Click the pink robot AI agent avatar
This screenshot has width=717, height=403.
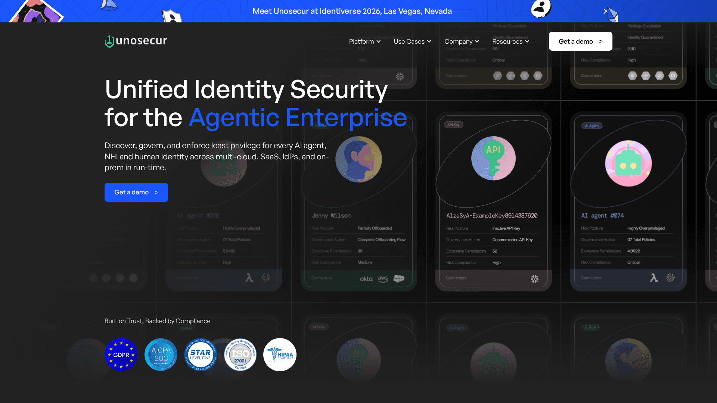[628, 163]
